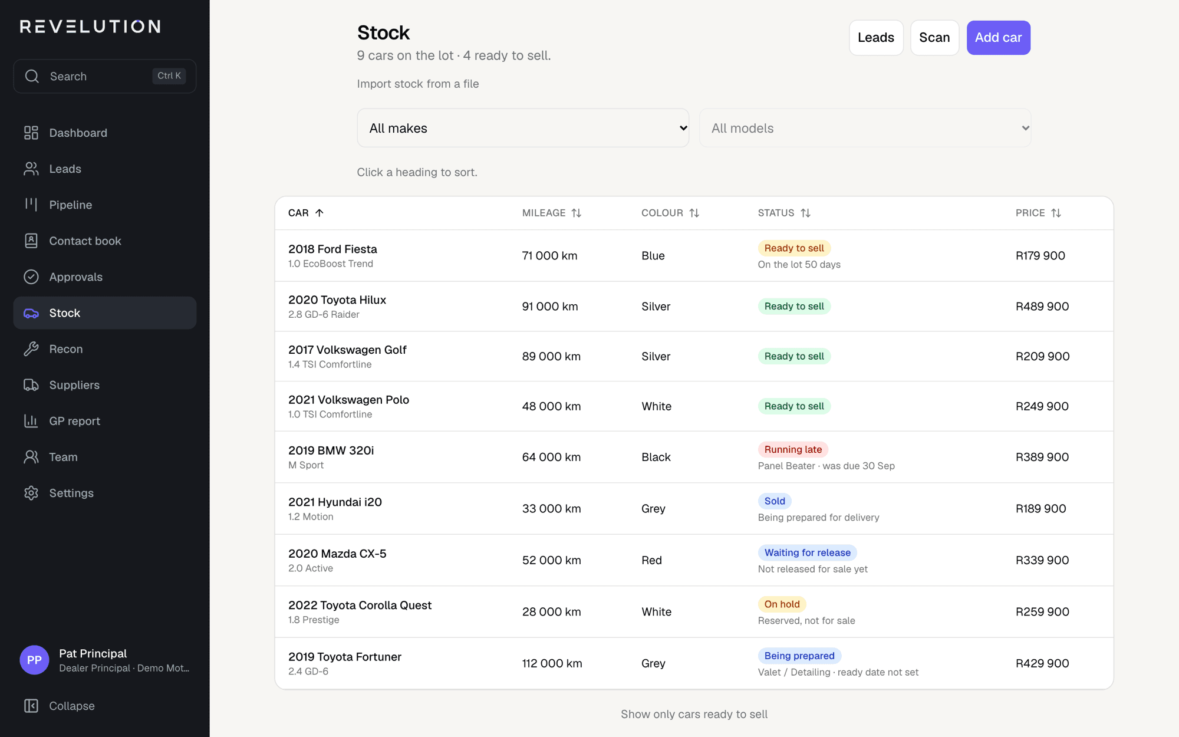Click the On hold status badge
The height and width of the screenshot is (737, 1179).
tap(782, 604)
